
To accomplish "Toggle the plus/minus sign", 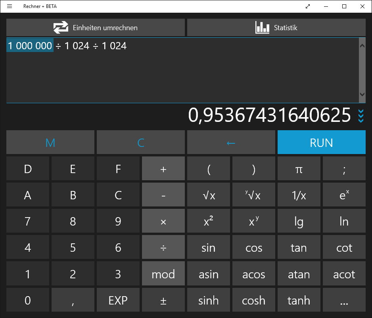I will click(163, 300).
